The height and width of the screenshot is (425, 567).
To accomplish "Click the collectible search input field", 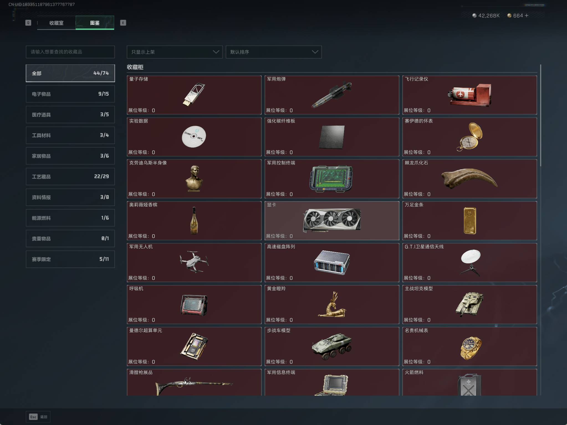I will point(70,52).
